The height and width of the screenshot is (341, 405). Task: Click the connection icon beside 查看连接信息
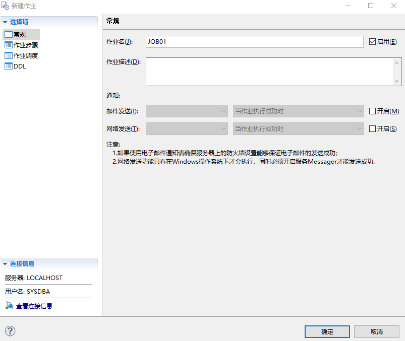(x=10, y=306)
